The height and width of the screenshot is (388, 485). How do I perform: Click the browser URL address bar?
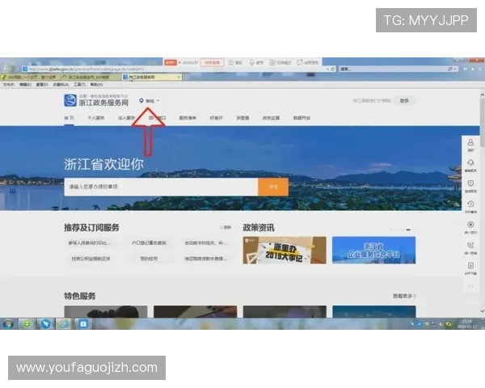175,69
